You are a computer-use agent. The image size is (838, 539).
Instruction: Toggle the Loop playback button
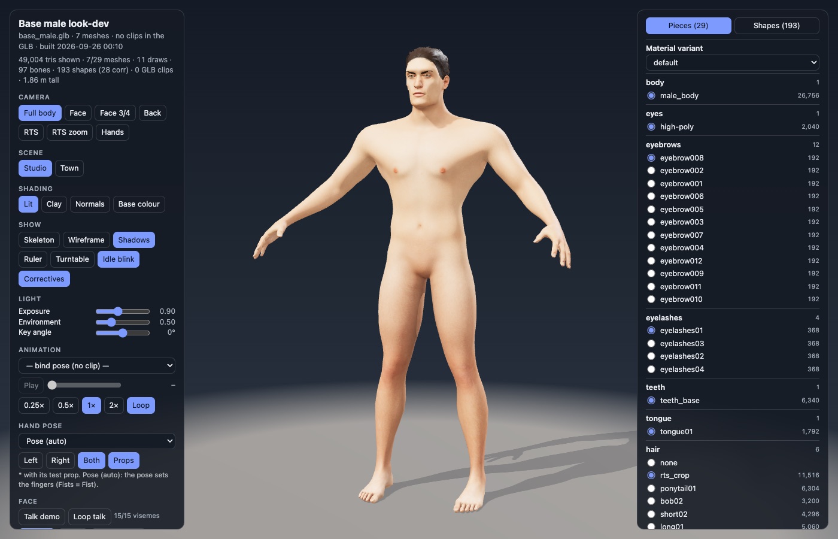pyautogui.click(x=141, y=405)
